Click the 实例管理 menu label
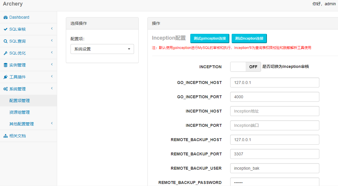 click(x=17, y=65)
